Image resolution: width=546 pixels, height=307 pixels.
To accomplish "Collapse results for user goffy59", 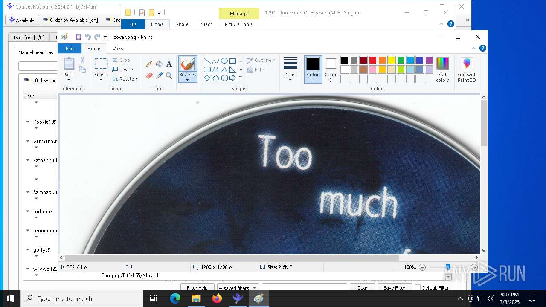I will click(28, 250).
